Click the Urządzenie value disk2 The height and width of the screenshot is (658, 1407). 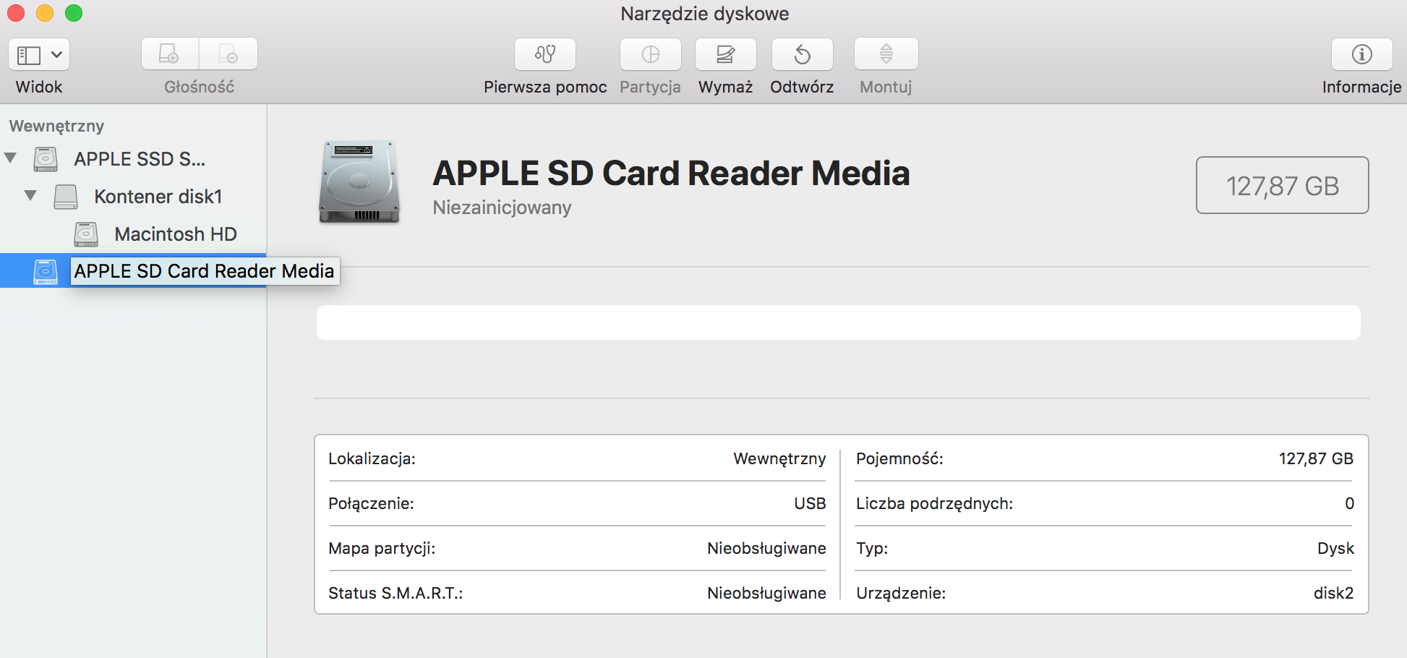coord(1333,593)
